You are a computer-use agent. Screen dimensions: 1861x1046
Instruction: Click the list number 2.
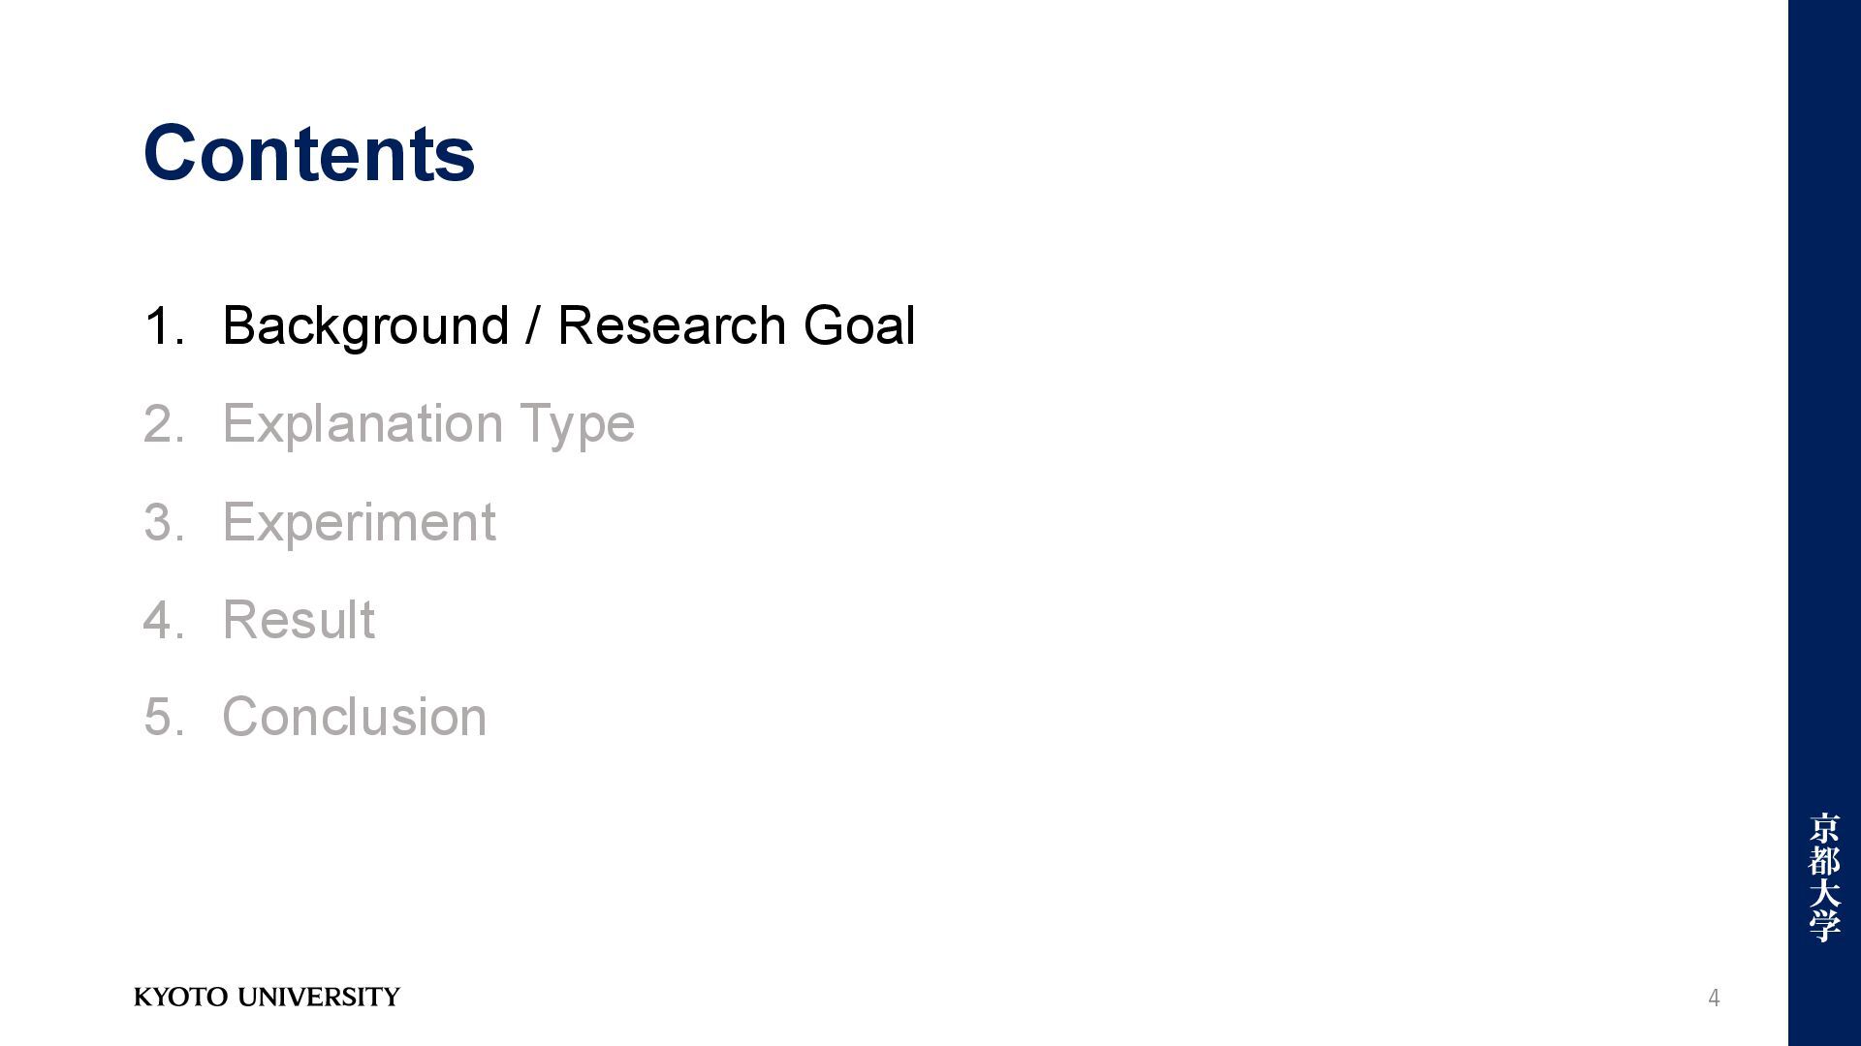[164, 424]
